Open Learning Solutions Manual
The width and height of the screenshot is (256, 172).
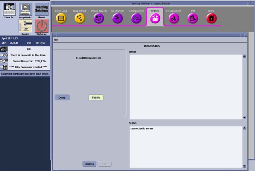[41, 10]
